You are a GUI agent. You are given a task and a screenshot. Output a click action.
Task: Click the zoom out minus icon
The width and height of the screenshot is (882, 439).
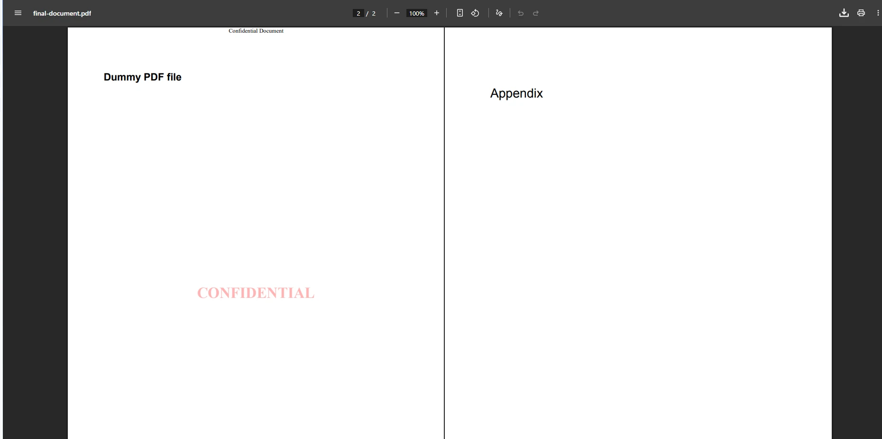[397, 13]
